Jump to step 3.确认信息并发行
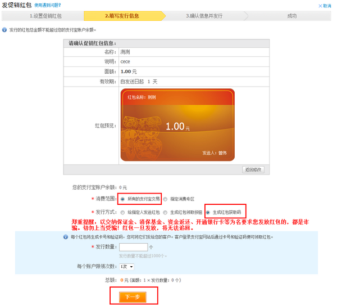Screen dimensions: 337x305 (206, 16)
